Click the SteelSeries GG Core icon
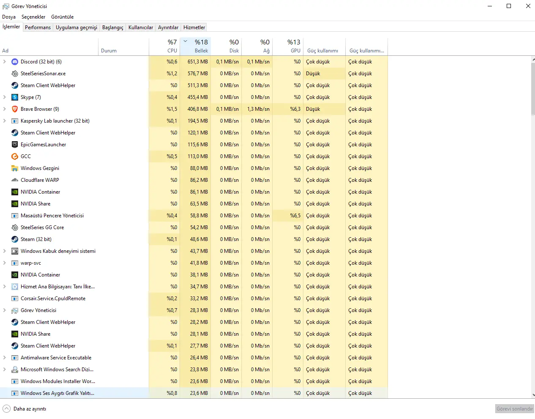This screenshot has width=535, height=419. [x=15, y=227]
